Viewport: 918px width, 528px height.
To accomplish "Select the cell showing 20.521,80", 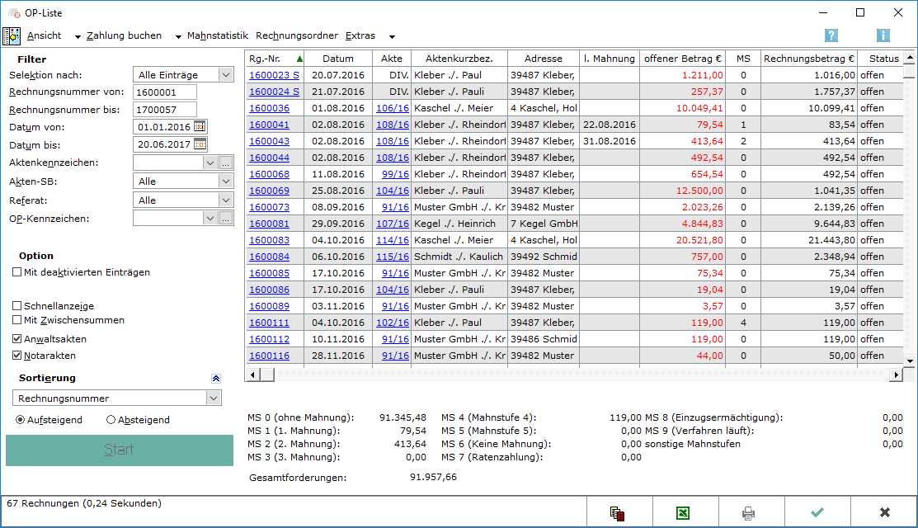I will [x=683, y=240].
